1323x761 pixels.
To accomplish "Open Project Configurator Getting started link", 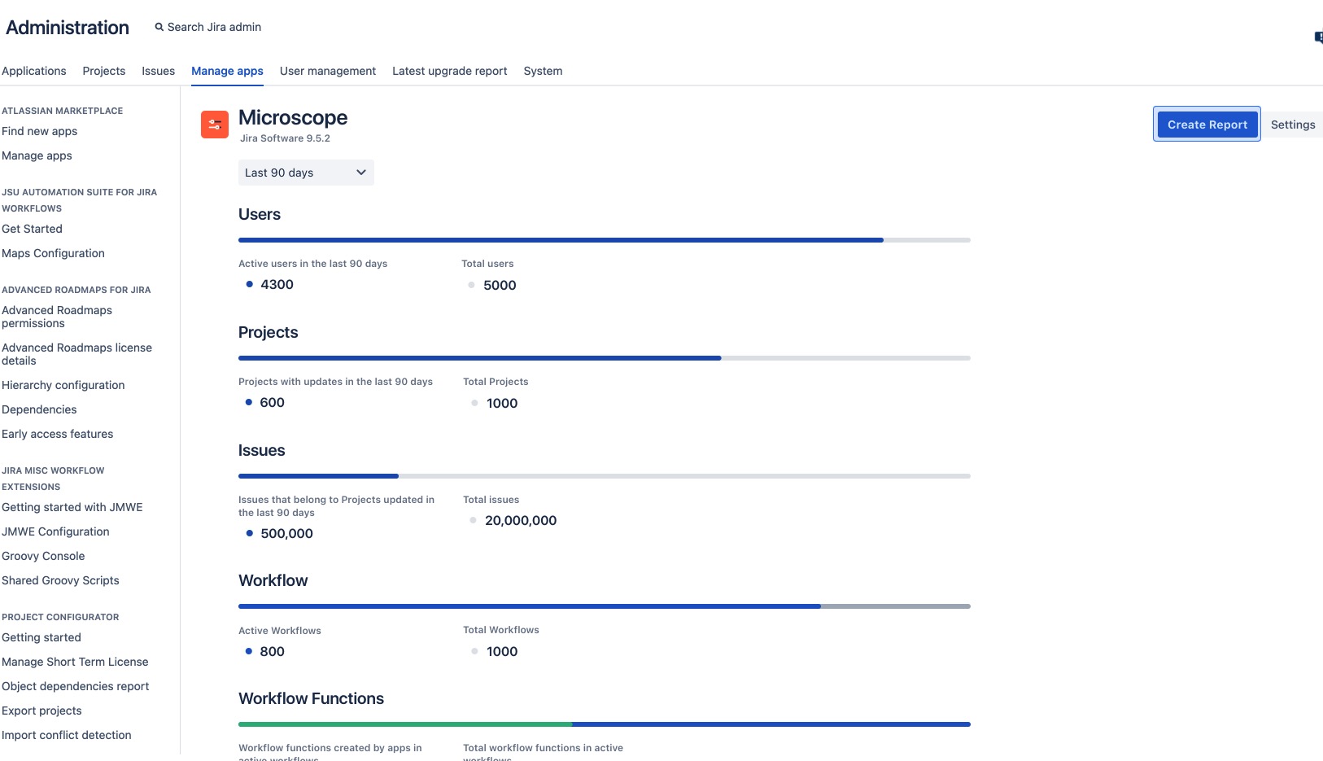I will click(x=41, y=637).
